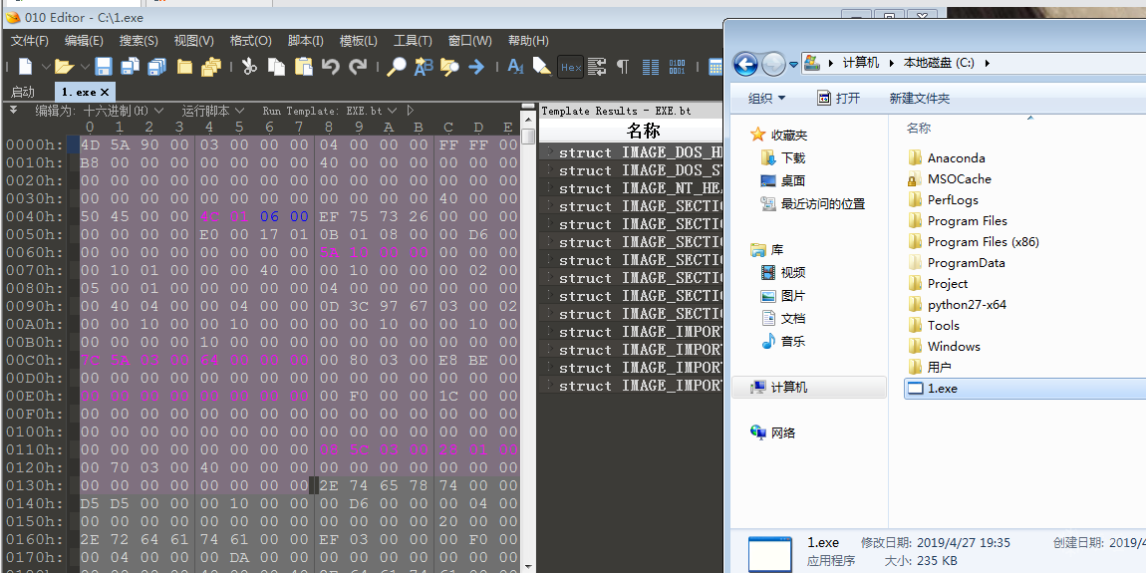Viewport: 1146px width, 573px height.
Task: Create a new file in 010 Editor
Action: 26,67
